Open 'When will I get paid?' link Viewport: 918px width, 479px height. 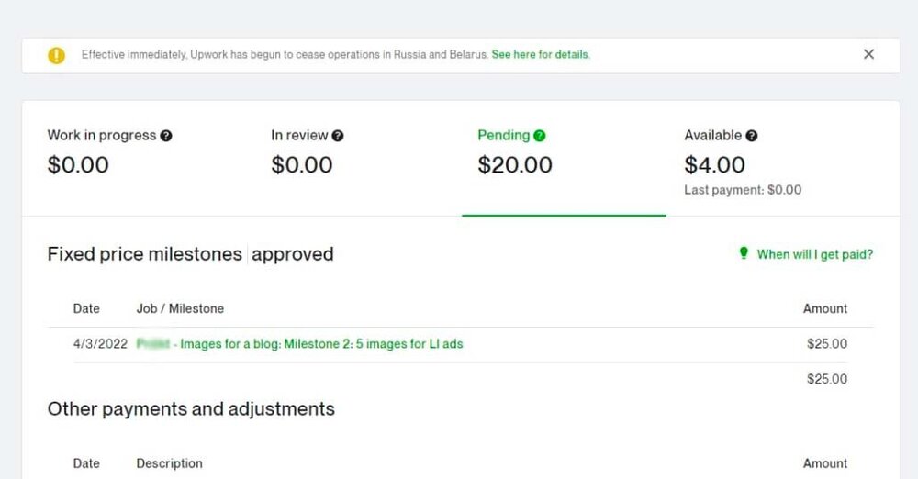815,254
